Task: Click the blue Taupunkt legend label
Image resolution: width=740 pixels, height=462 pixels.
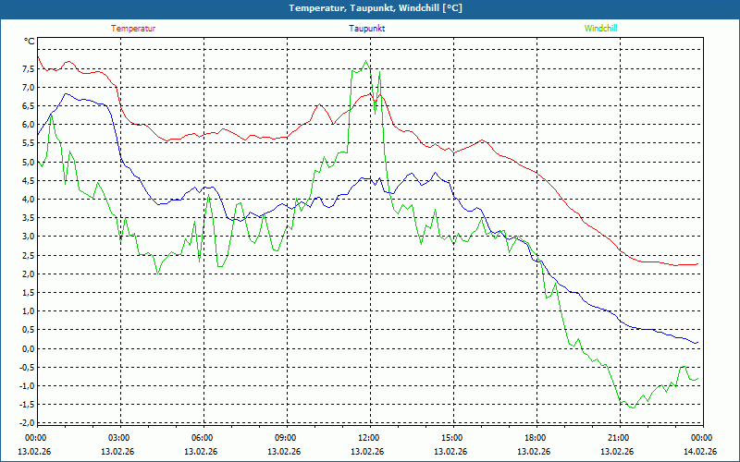Action: tap(367, 29)
